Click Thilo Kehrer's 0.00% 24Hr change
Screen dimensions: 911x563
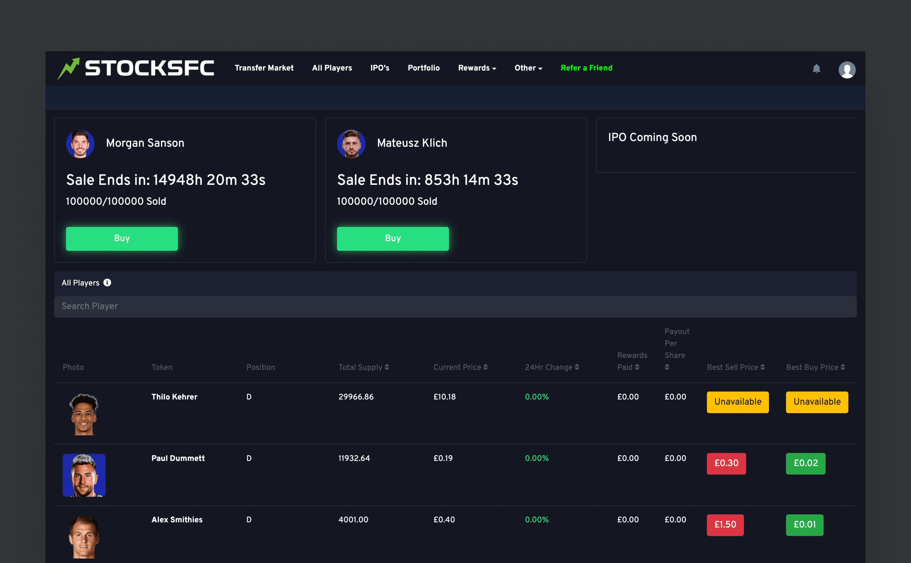(537, 397)
